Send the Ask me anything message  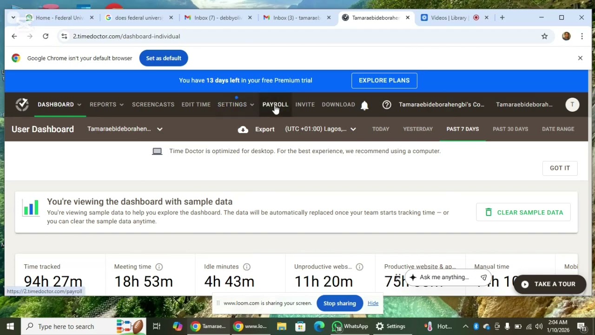coord(483,277)
